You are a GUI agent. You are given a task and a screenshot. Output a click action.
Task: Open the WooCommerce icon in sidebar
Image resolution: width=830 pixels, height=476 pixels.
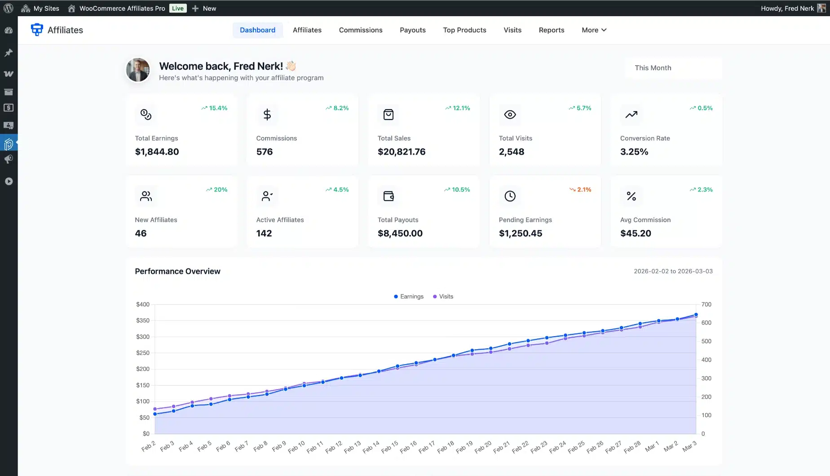click(9, 74)
